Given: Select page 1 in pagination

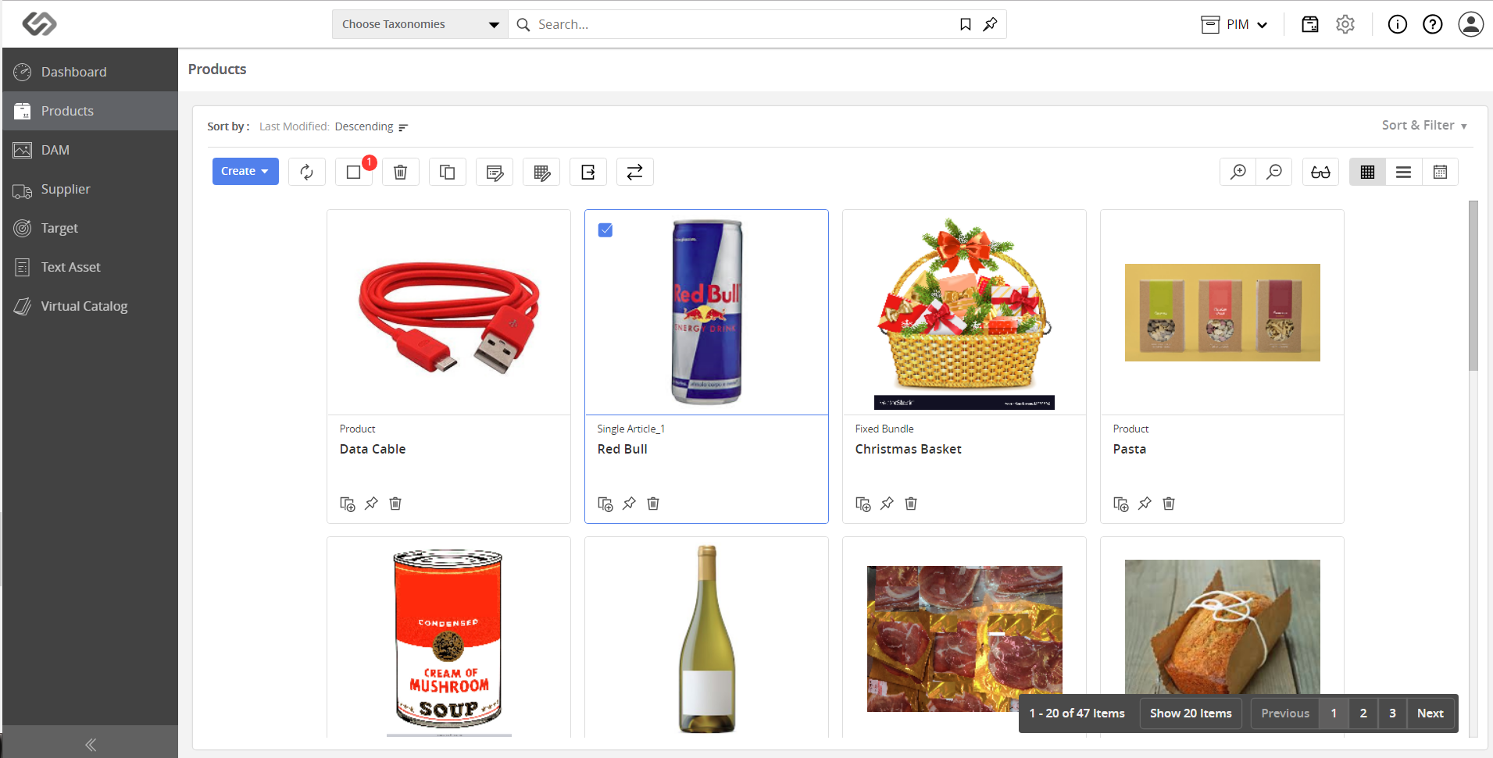Looking at the screenshot, I should click(1334, 714).
